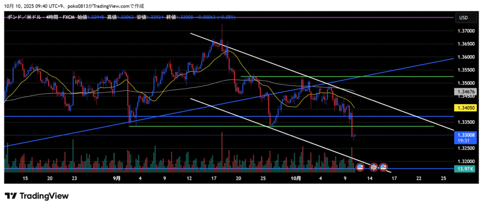Image resolution: width=483 pixels, height=208 pixels.
Task: Select the green 13.97K volume label
Action: 465,168
